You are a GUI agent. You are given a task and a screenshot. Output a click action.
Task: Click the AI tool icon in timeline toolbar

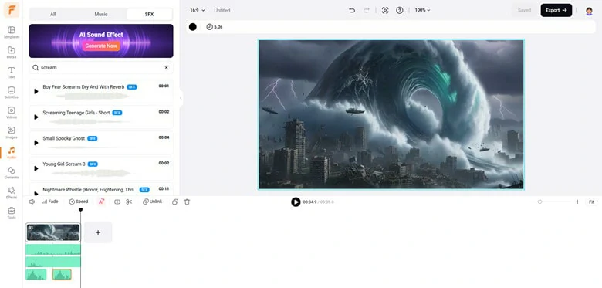101,202
